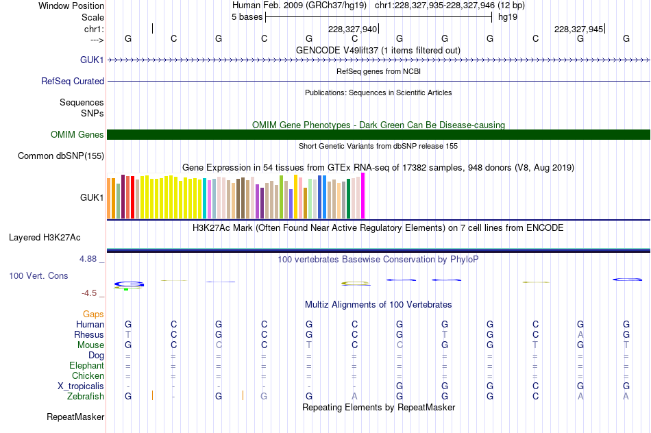Click the H3K27Ac signal line

click(x=378, y=250)
